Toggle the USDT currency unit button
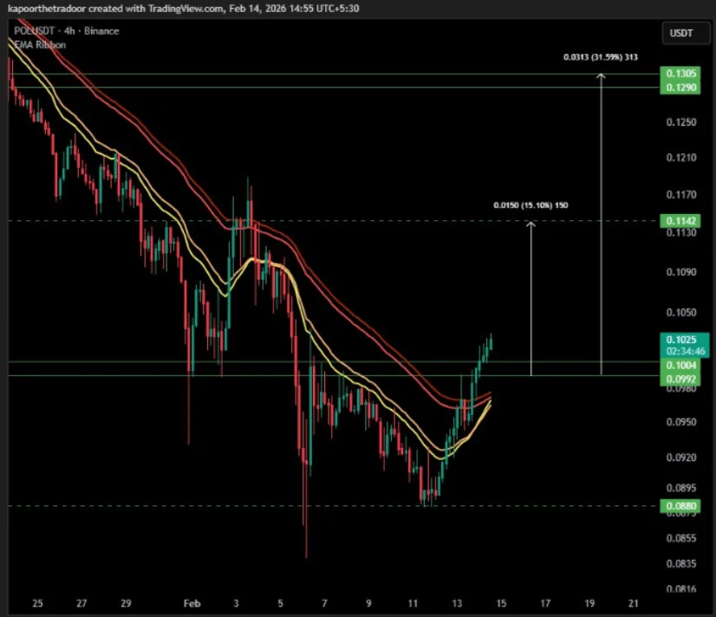Viewport: 716px width, 617px height. pos(685,33)
